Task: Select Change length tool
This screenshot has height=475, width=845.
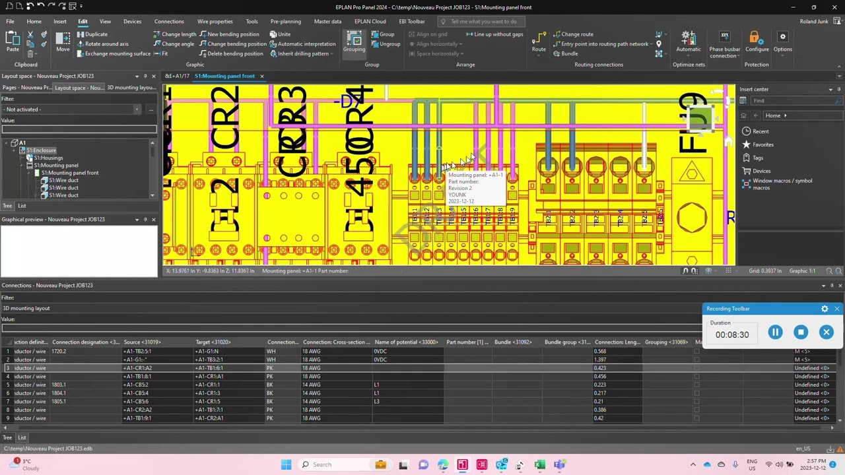Action: tap(174, 34)
